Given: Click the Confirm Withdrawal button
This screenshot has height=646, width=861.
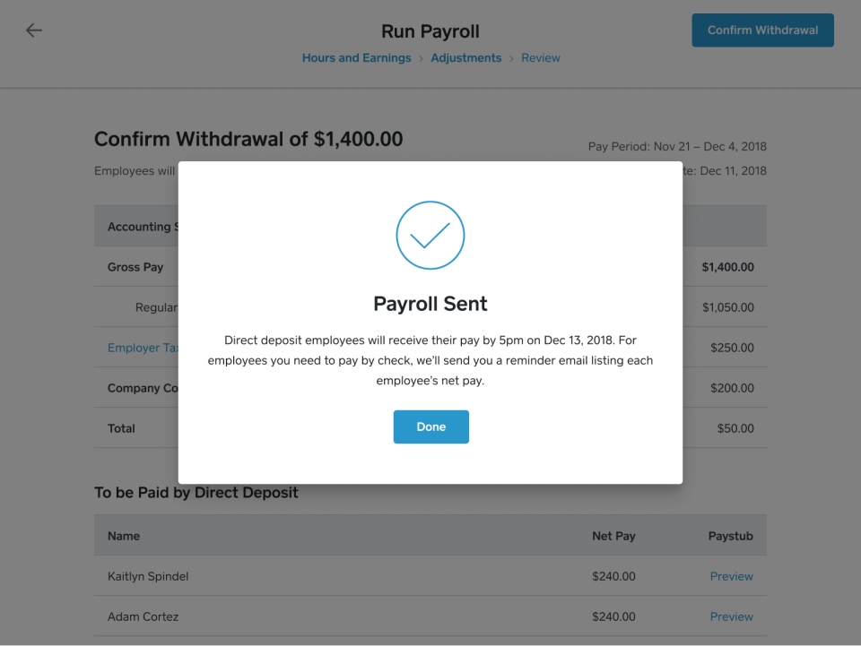Looking at the screenshot, I should 762,30.
